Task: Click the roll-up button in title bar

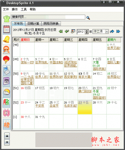Action: pyautogui.click(x=104, y=2)
